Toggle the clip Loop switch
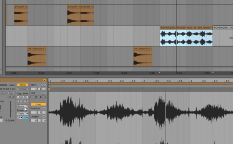Viewport: 233px width, 144px height. coord(38,104)
